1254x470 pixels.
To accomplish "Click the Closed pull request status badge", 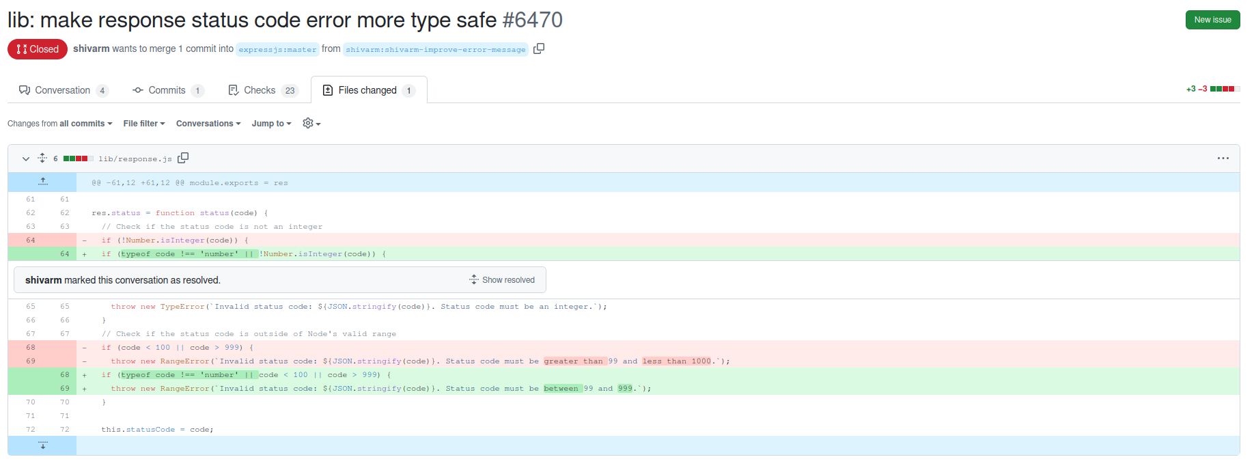I will pyautogui.click(x=38, y=49).
